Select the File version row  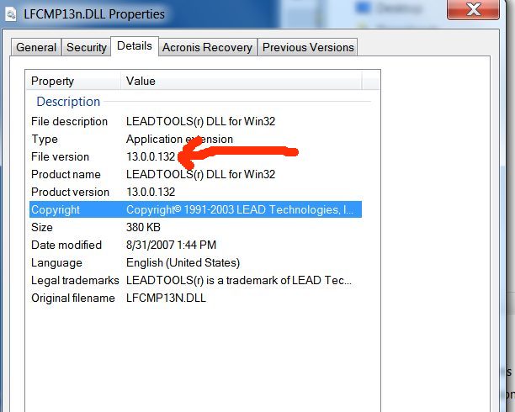tap(196, 156)
